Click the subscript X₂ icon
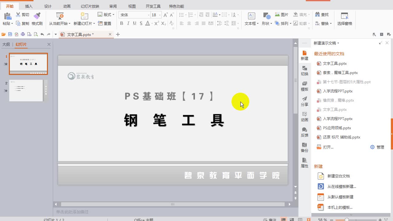 pyautogui.click(x=164, y=23)
